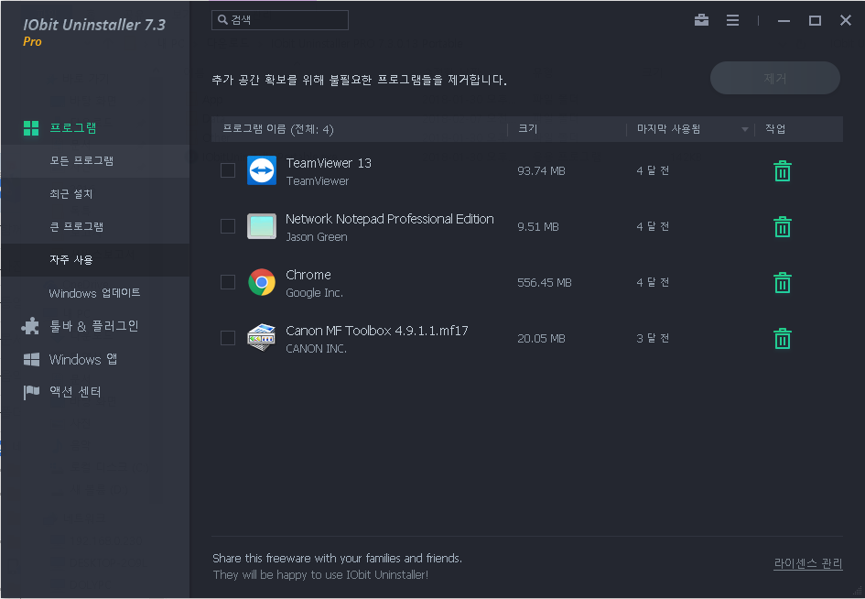Viewport: 865px width, 599px height.
Task: Click the 9.51 MB size value
Action: point(538,227)
